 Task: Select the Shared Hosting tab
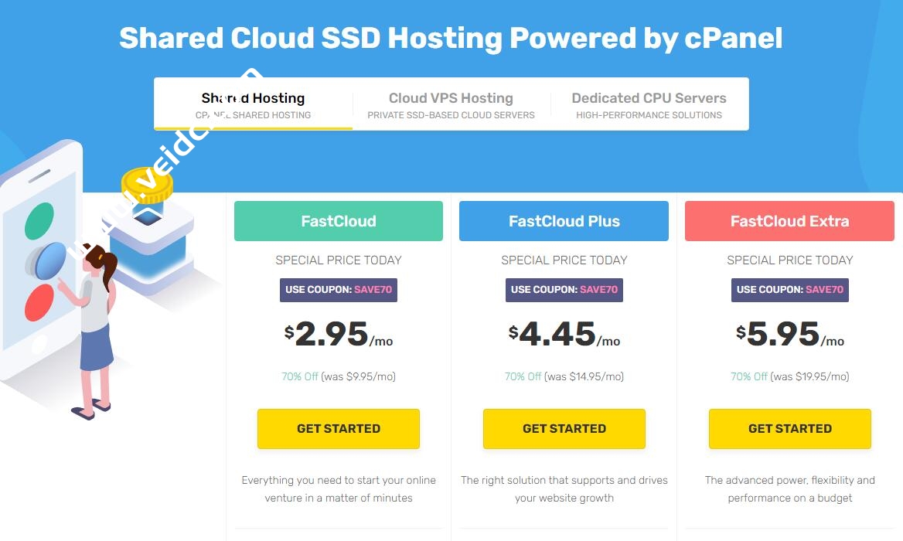pyautogui.click(x=253, y=105)
